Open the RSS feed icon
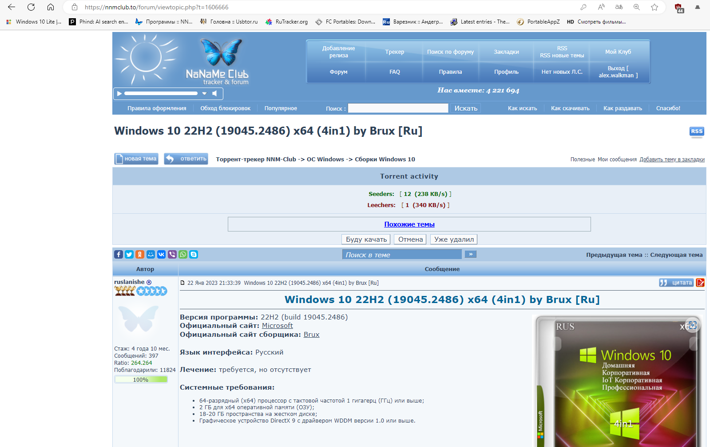Viewport: 710px width, 447px height. [696, 132]
